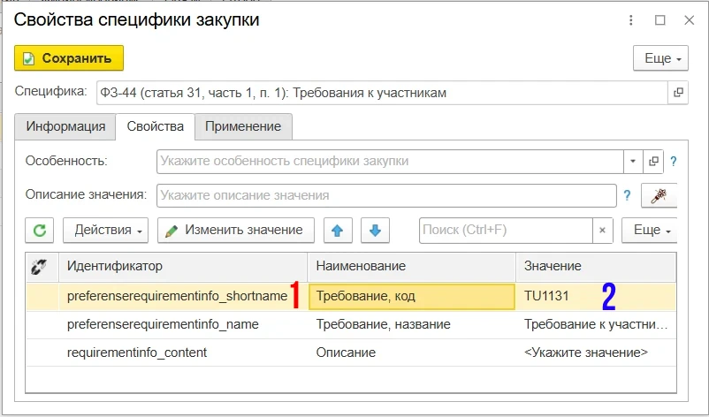
Task: Click the magic wand button
Action: coord(659,195)
